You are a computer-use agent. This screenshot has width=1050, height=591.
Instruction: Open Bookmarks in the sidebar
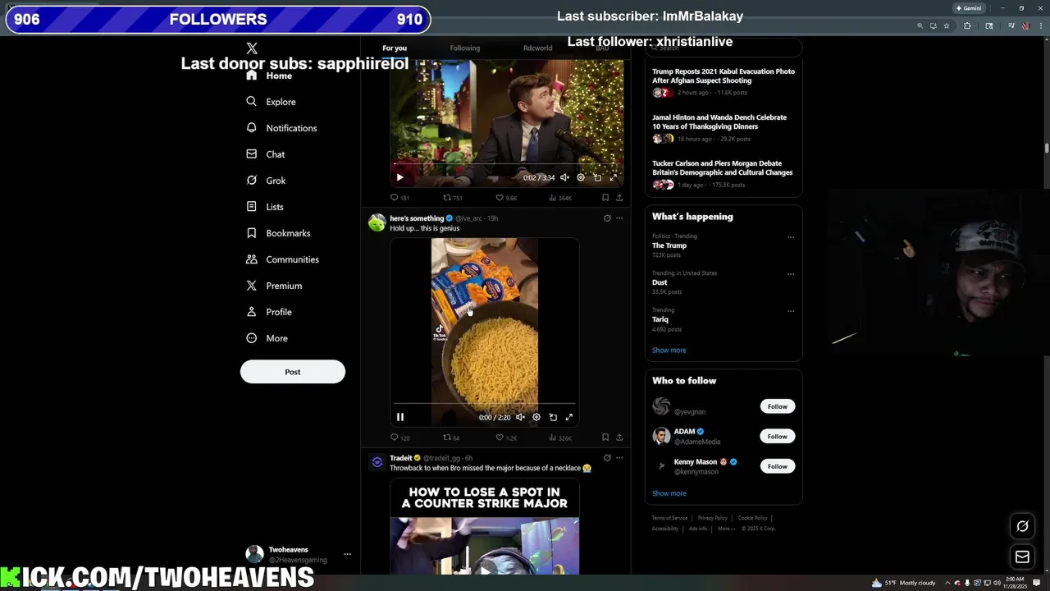pos(278,233)
